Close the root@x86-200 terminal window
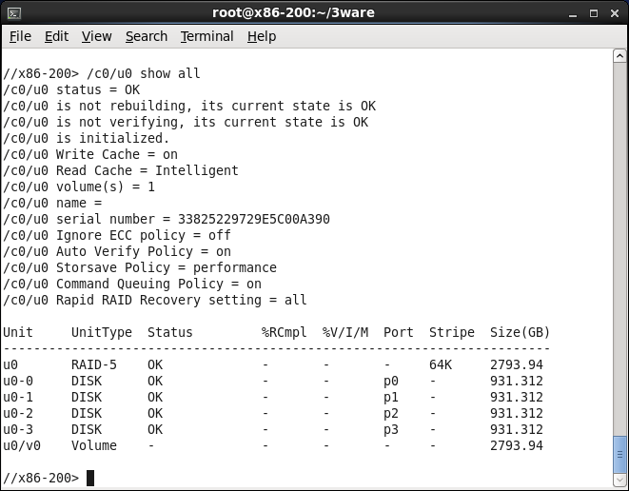Screen dimensions: 629x491 (x=612, y=12)
